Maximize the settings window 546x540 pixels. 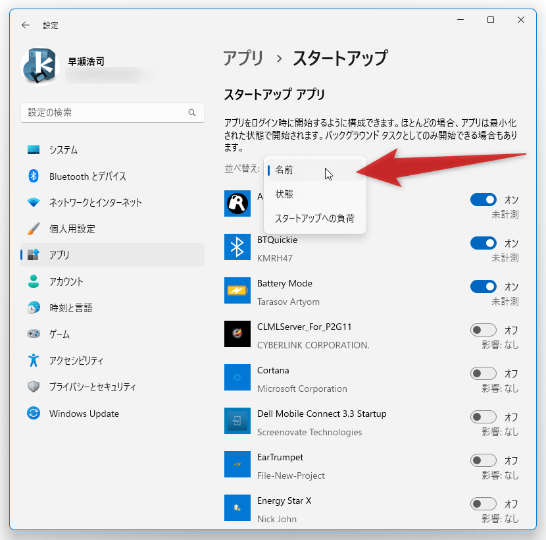coord(491,20)
